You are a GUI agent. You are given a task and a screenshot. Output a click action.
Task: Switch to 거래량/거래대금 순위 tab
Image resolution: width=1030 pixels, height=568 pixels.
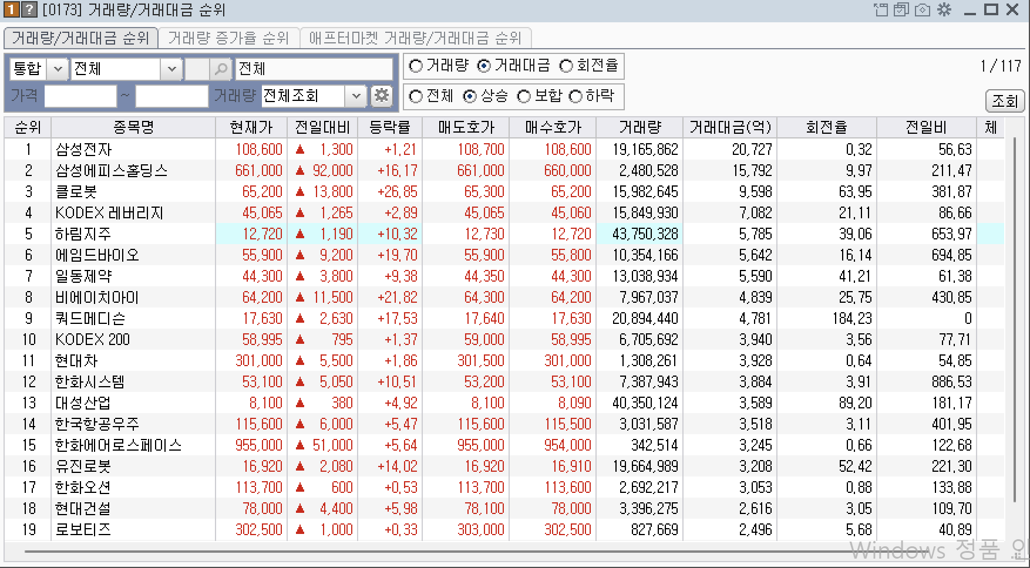pos(81,38)
